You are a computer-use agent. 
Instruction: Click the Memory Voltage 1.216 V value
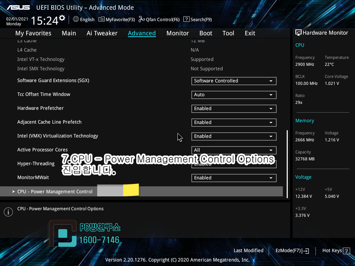(x=332, y=140)
